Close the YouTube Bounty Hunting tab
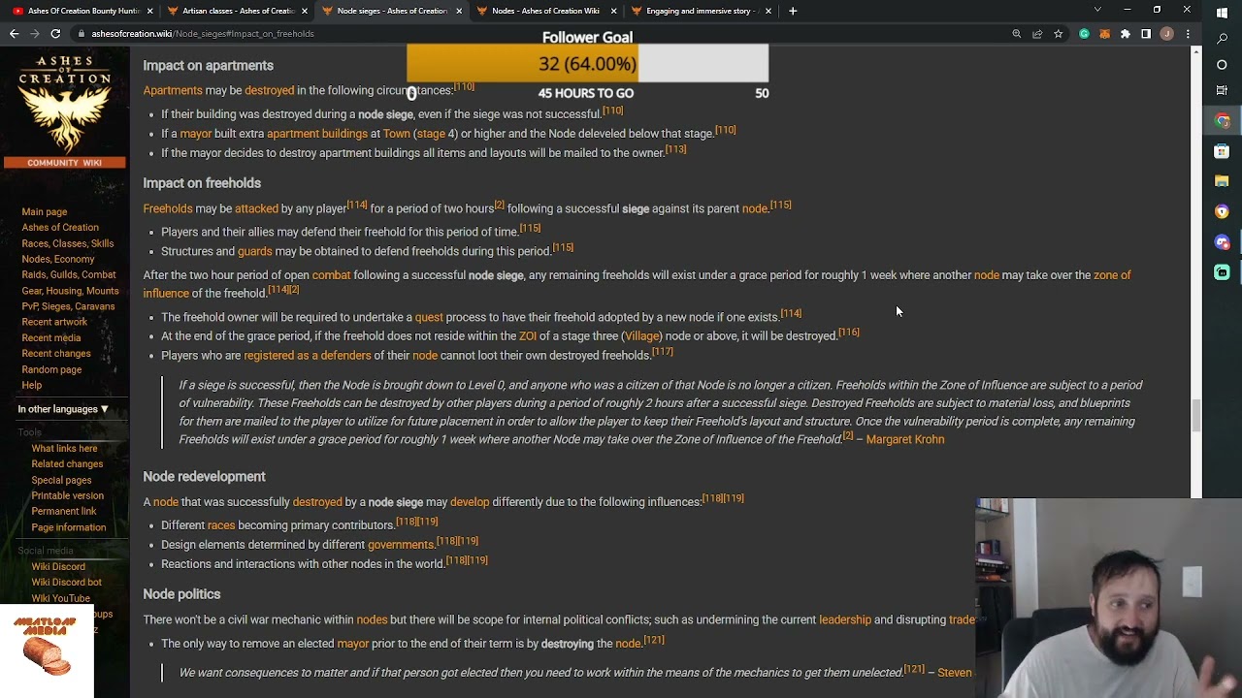The height and width of the screenshot is (698, 1242). (x=149, y=11)
